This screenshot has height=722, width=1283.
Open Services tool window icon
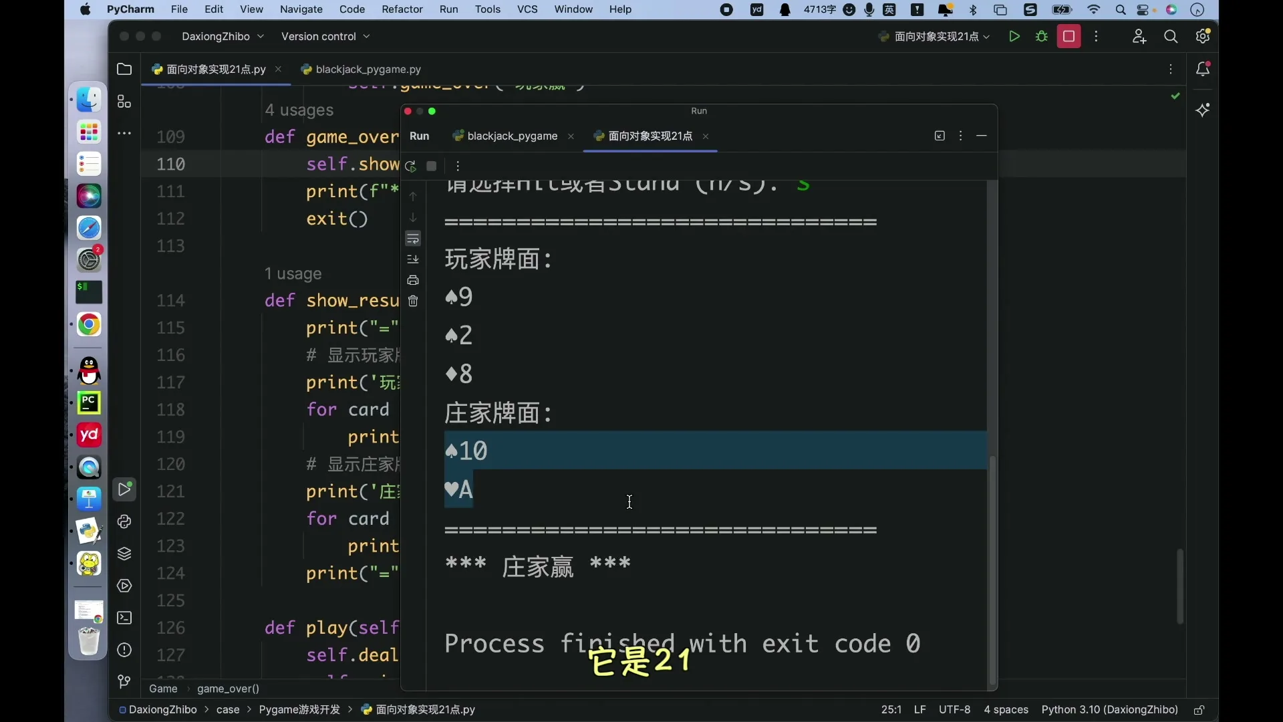(124, 586)
